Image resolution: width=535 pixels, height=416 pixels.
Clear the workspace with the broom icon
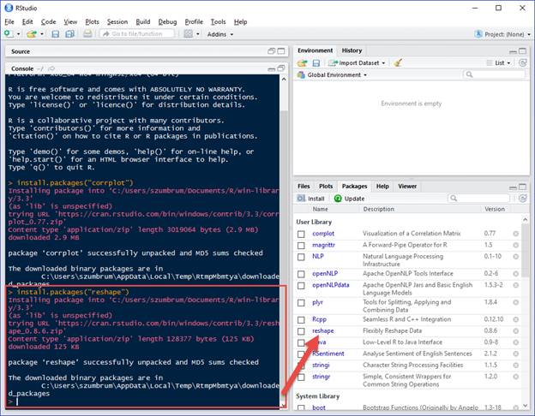click(399, 62)
